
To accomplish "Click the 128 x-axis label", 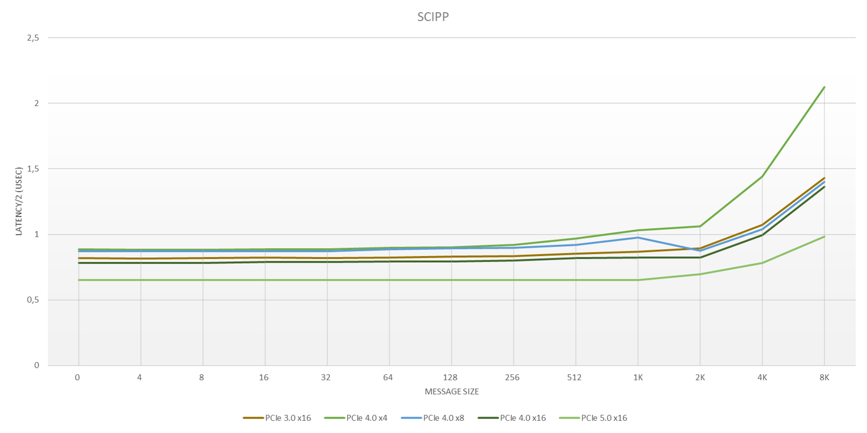I will tap(450, 377).
